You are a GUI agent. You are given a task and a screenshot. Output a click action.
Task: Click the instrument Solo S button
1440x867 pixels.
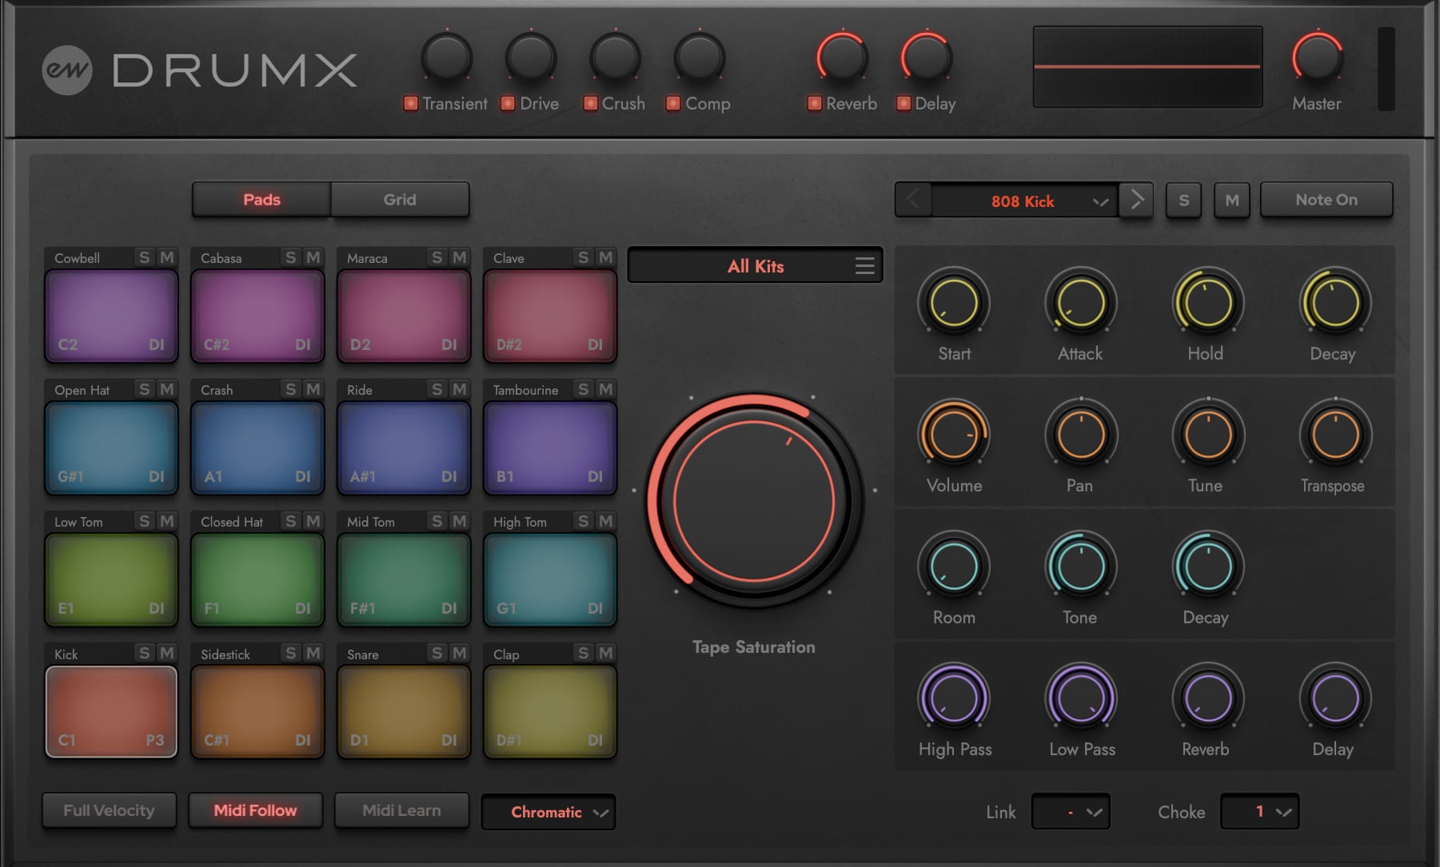pos(1183,201)
